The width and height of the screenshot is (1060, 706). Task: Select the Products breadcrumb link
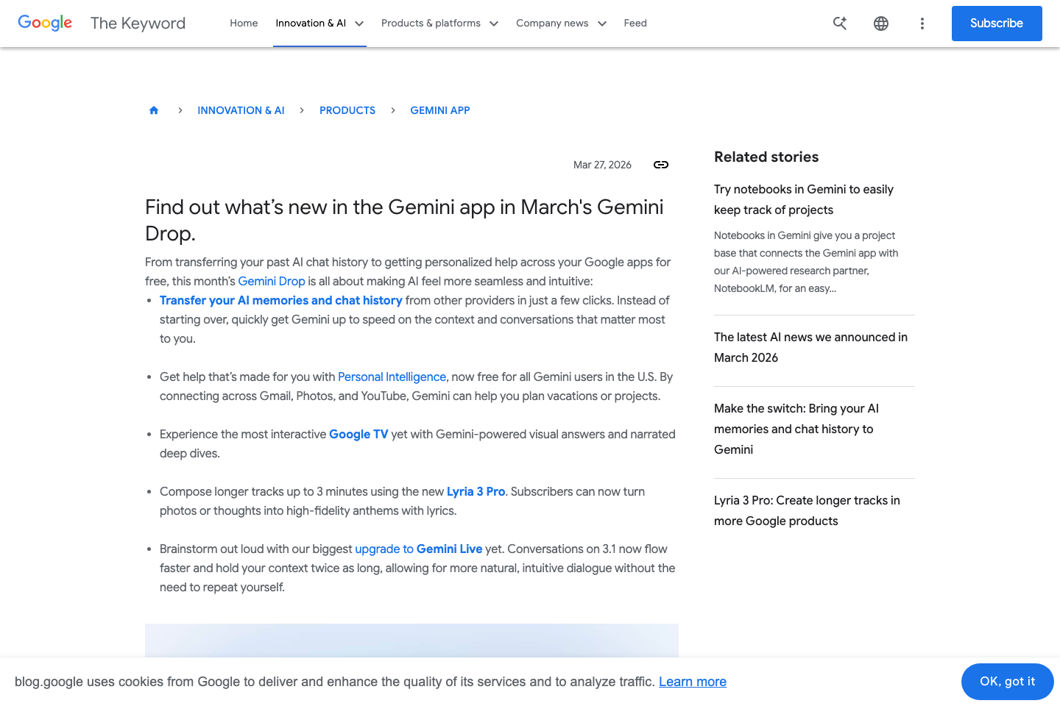click(347, 110)
